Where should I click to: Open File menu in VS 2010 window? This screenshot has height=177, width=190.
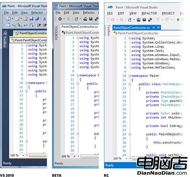[6, 13]
